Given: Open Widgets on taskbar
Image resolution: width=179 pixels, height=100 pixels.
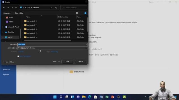Looking at the screenshot, I should coord(72,97).
